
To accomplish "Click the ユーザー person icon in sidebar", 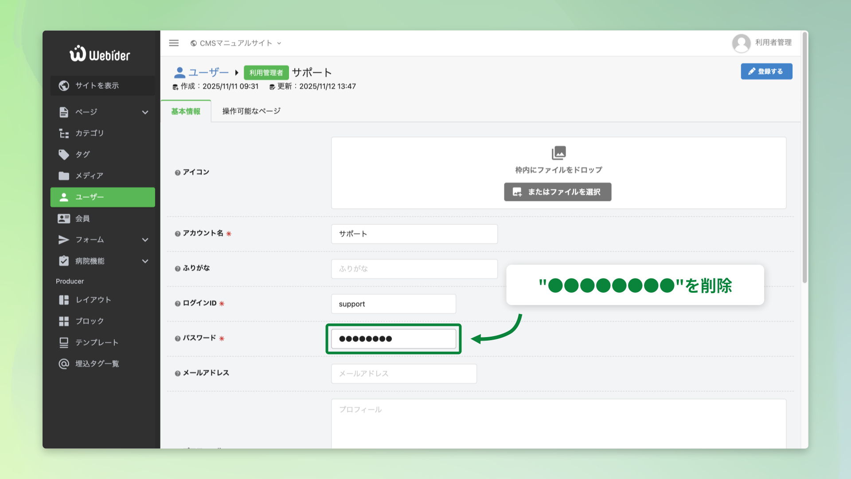I will coord(64,197).
